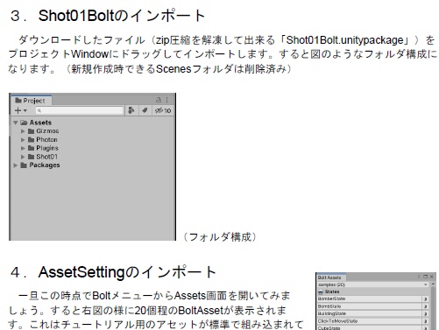Collapse the Assets folder arrow

(x=16, y=123)
